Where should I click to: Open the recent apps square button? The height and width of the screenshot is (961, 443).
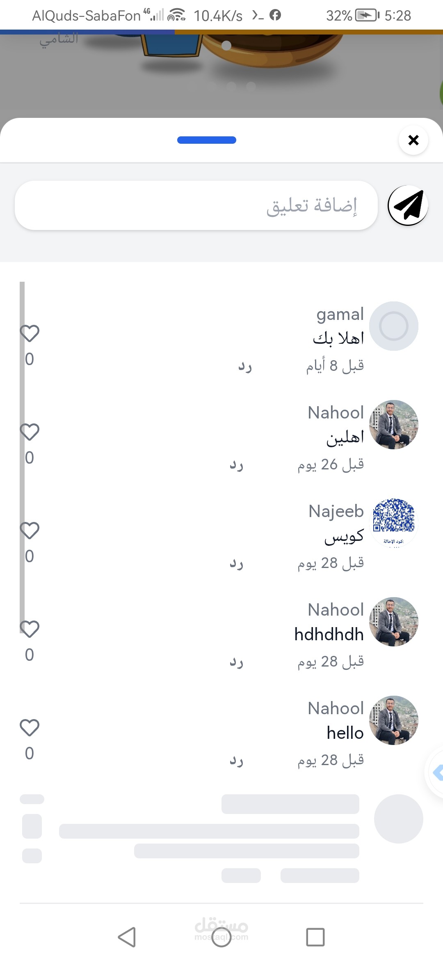coord(315,937)
